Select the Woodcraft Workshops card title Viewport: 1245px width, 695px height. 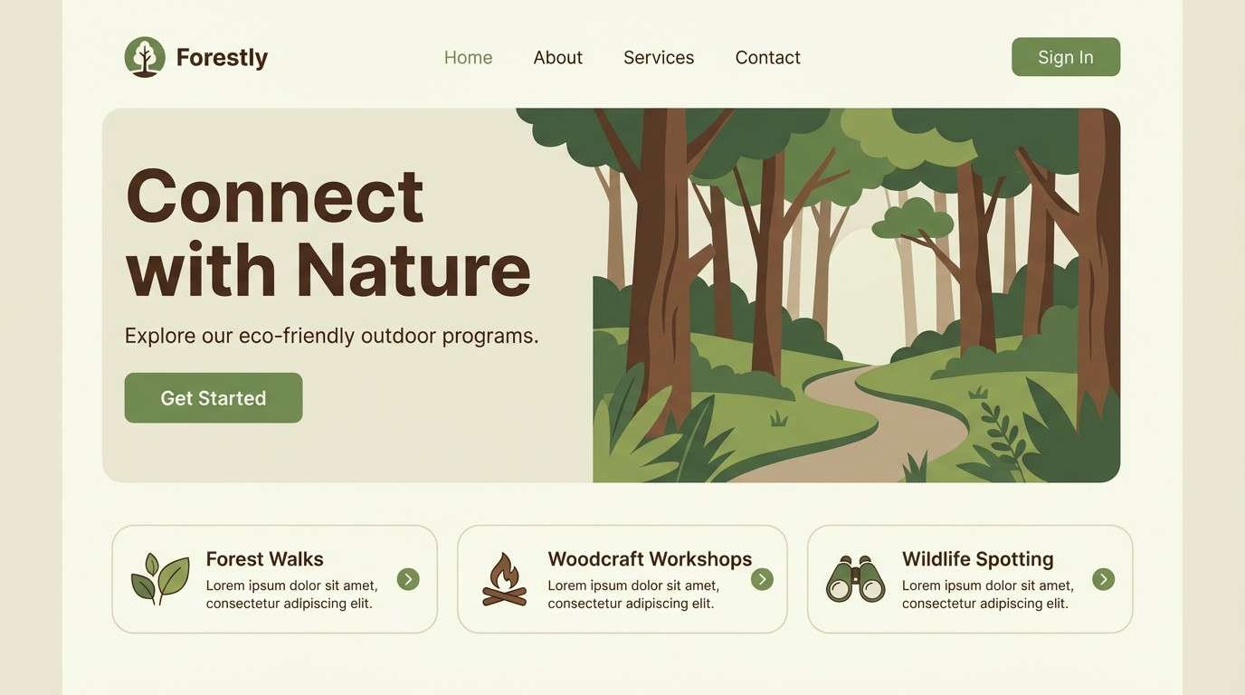pos(650,558)
